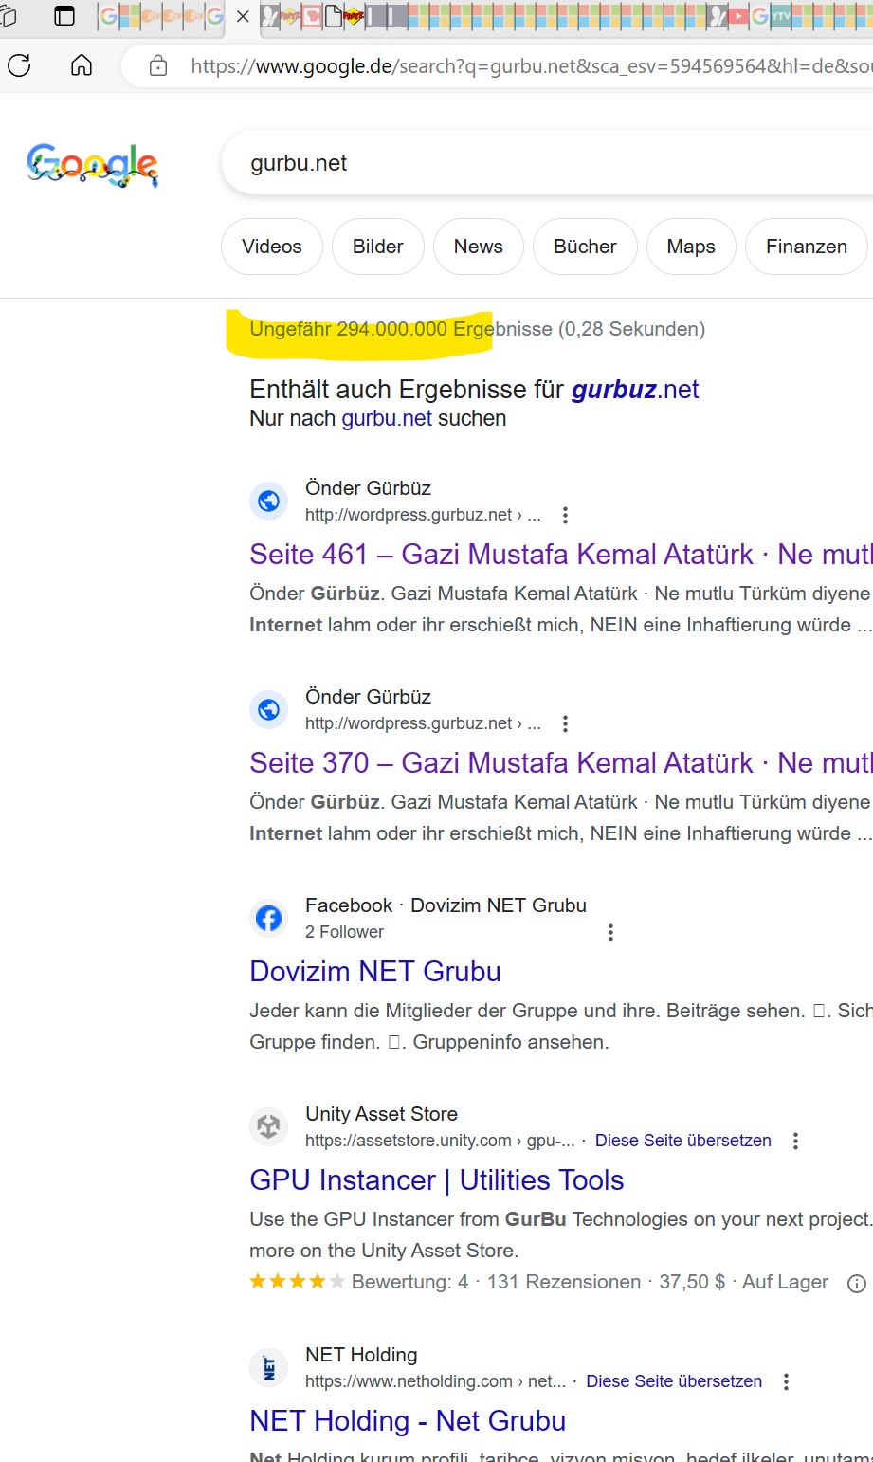Search only for gurbu.net instead
Viewport: 873px width, 1462px height.
pos(387,418)
